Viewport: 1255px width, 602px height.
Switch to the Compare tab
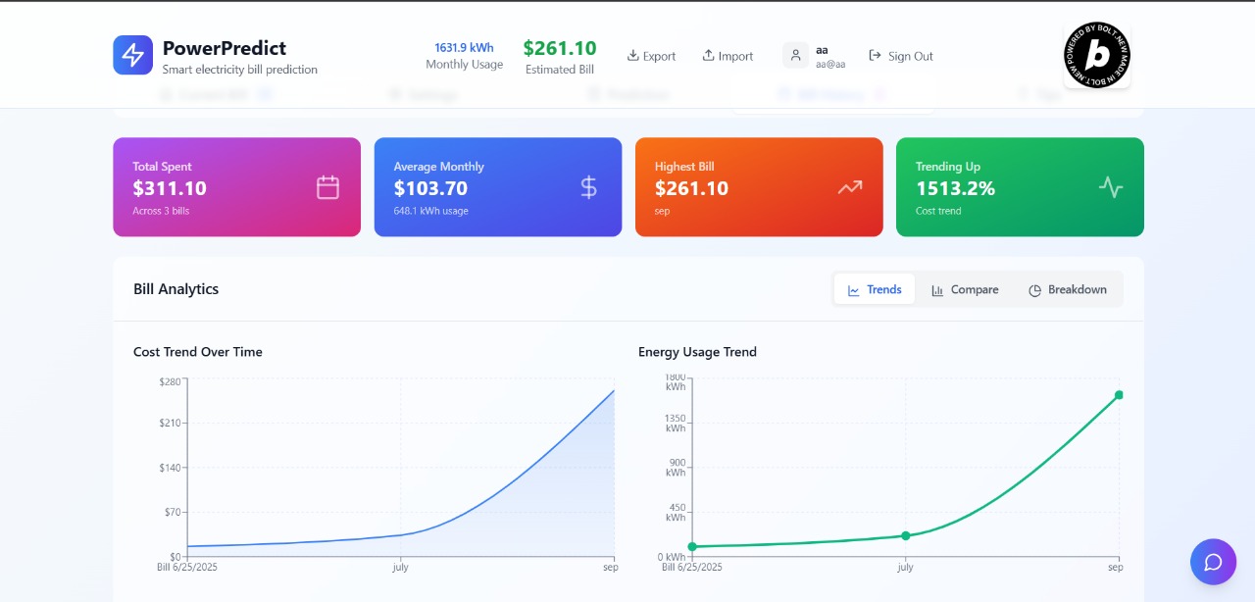tap(965, 289)
